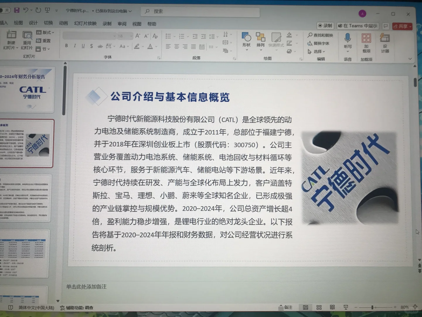
Task: Open the Review (审阅) tab
Action: point(122,24)
